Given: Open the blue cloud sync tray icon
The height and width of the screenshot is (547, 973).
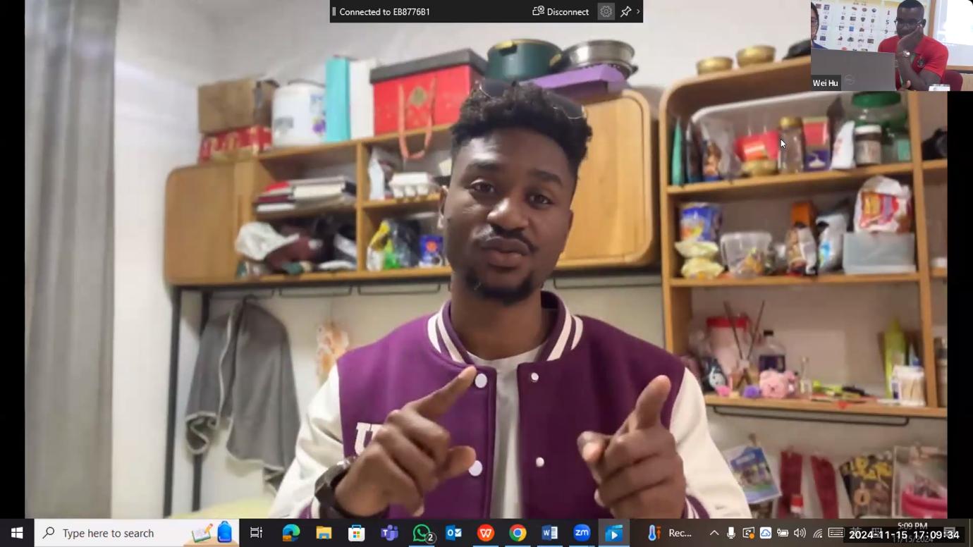Looking at the screenshot, I should pyautogui.click(x=765, y=533).
